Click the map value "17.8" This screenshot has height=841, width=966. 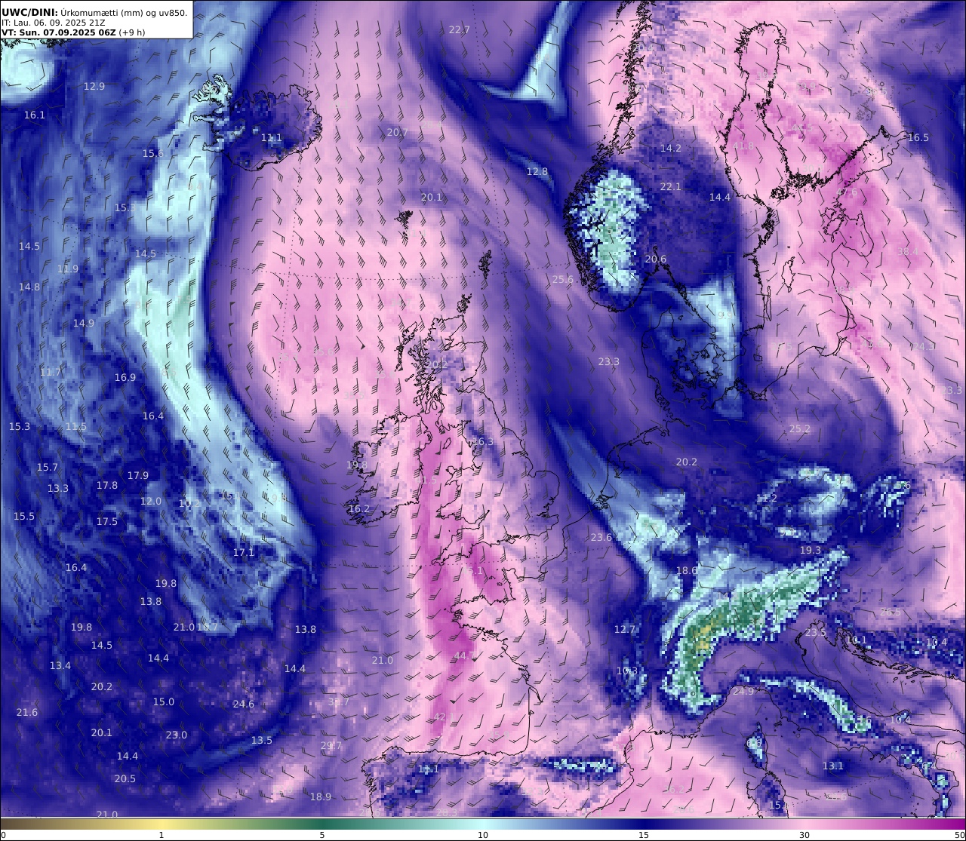click(107, 486)
